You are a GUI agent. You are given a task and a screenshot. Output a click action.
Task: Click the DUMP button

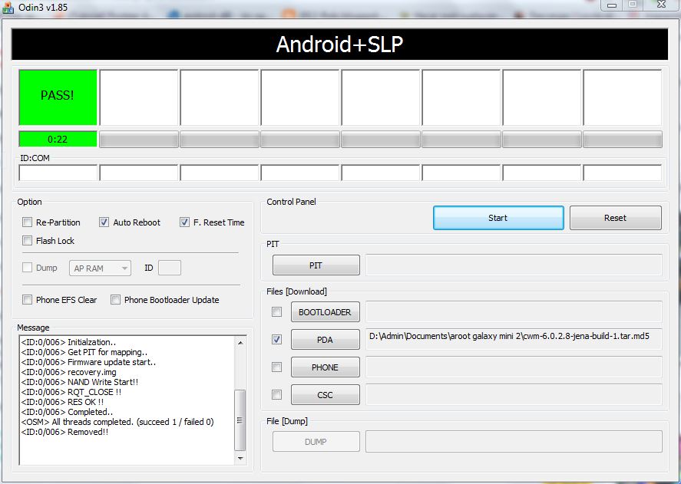316,442
